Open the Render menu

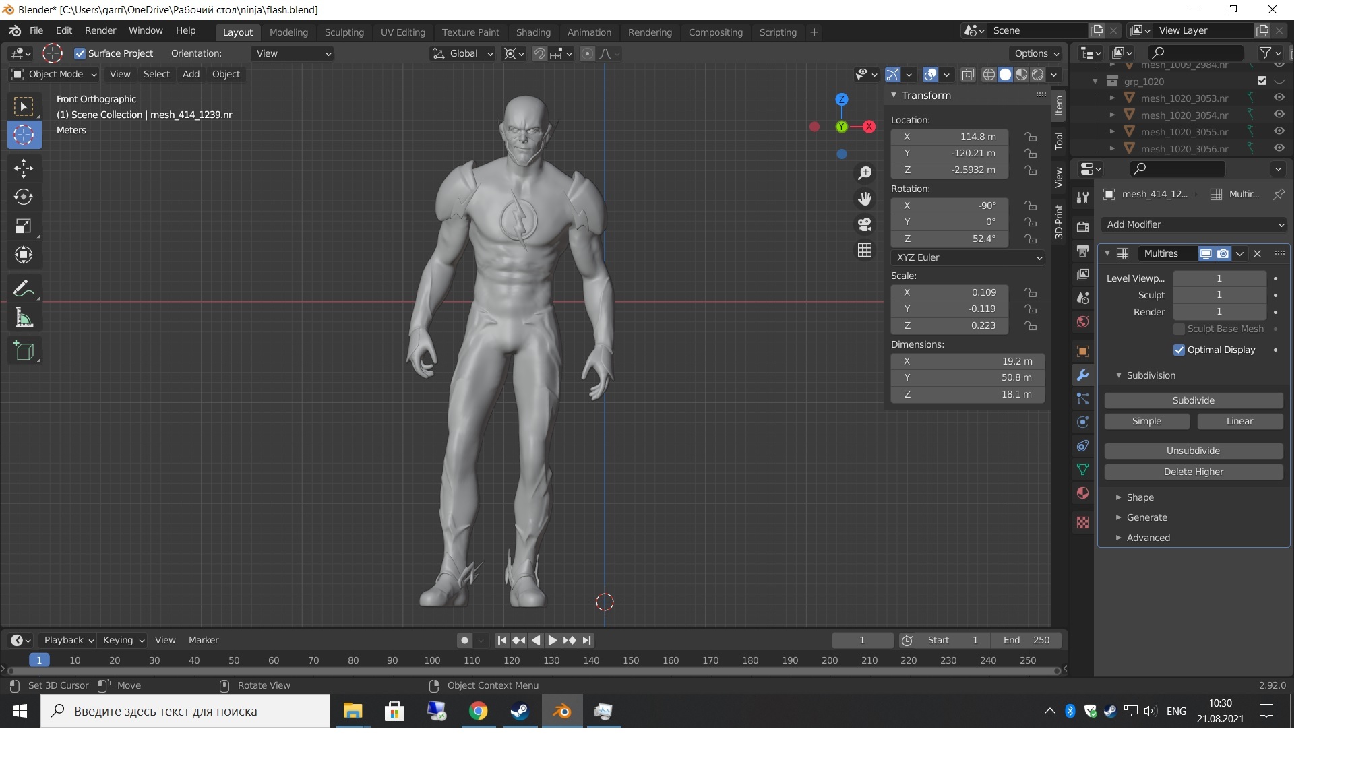pos(100,30)
